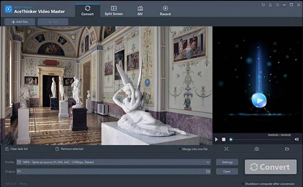Mute the preview volume speaker icon
Image resolution: width=303 pixels, height=187 pixels.
[297, 139]
